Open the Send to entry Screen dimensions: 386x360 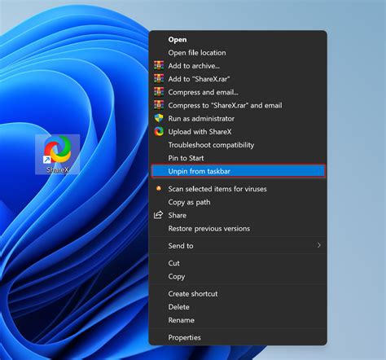pyautogui.click(x=238, y=246)
